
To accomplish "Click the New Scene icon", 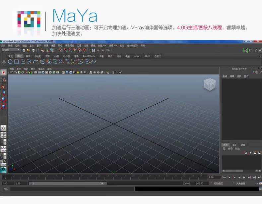I will click(x=24, y=50).
